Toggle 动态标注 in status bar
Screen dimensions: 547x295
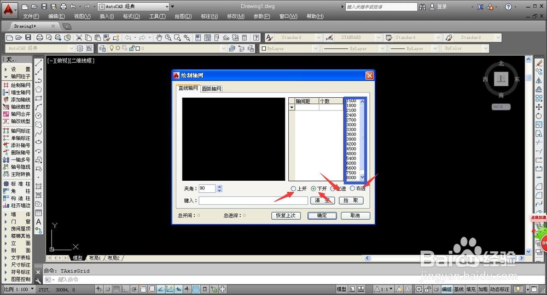point(499,289)
